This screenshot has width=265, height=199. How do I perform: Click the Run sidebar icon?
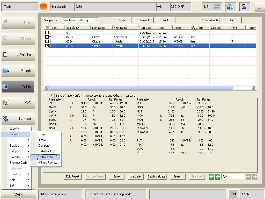pos(6,23)
